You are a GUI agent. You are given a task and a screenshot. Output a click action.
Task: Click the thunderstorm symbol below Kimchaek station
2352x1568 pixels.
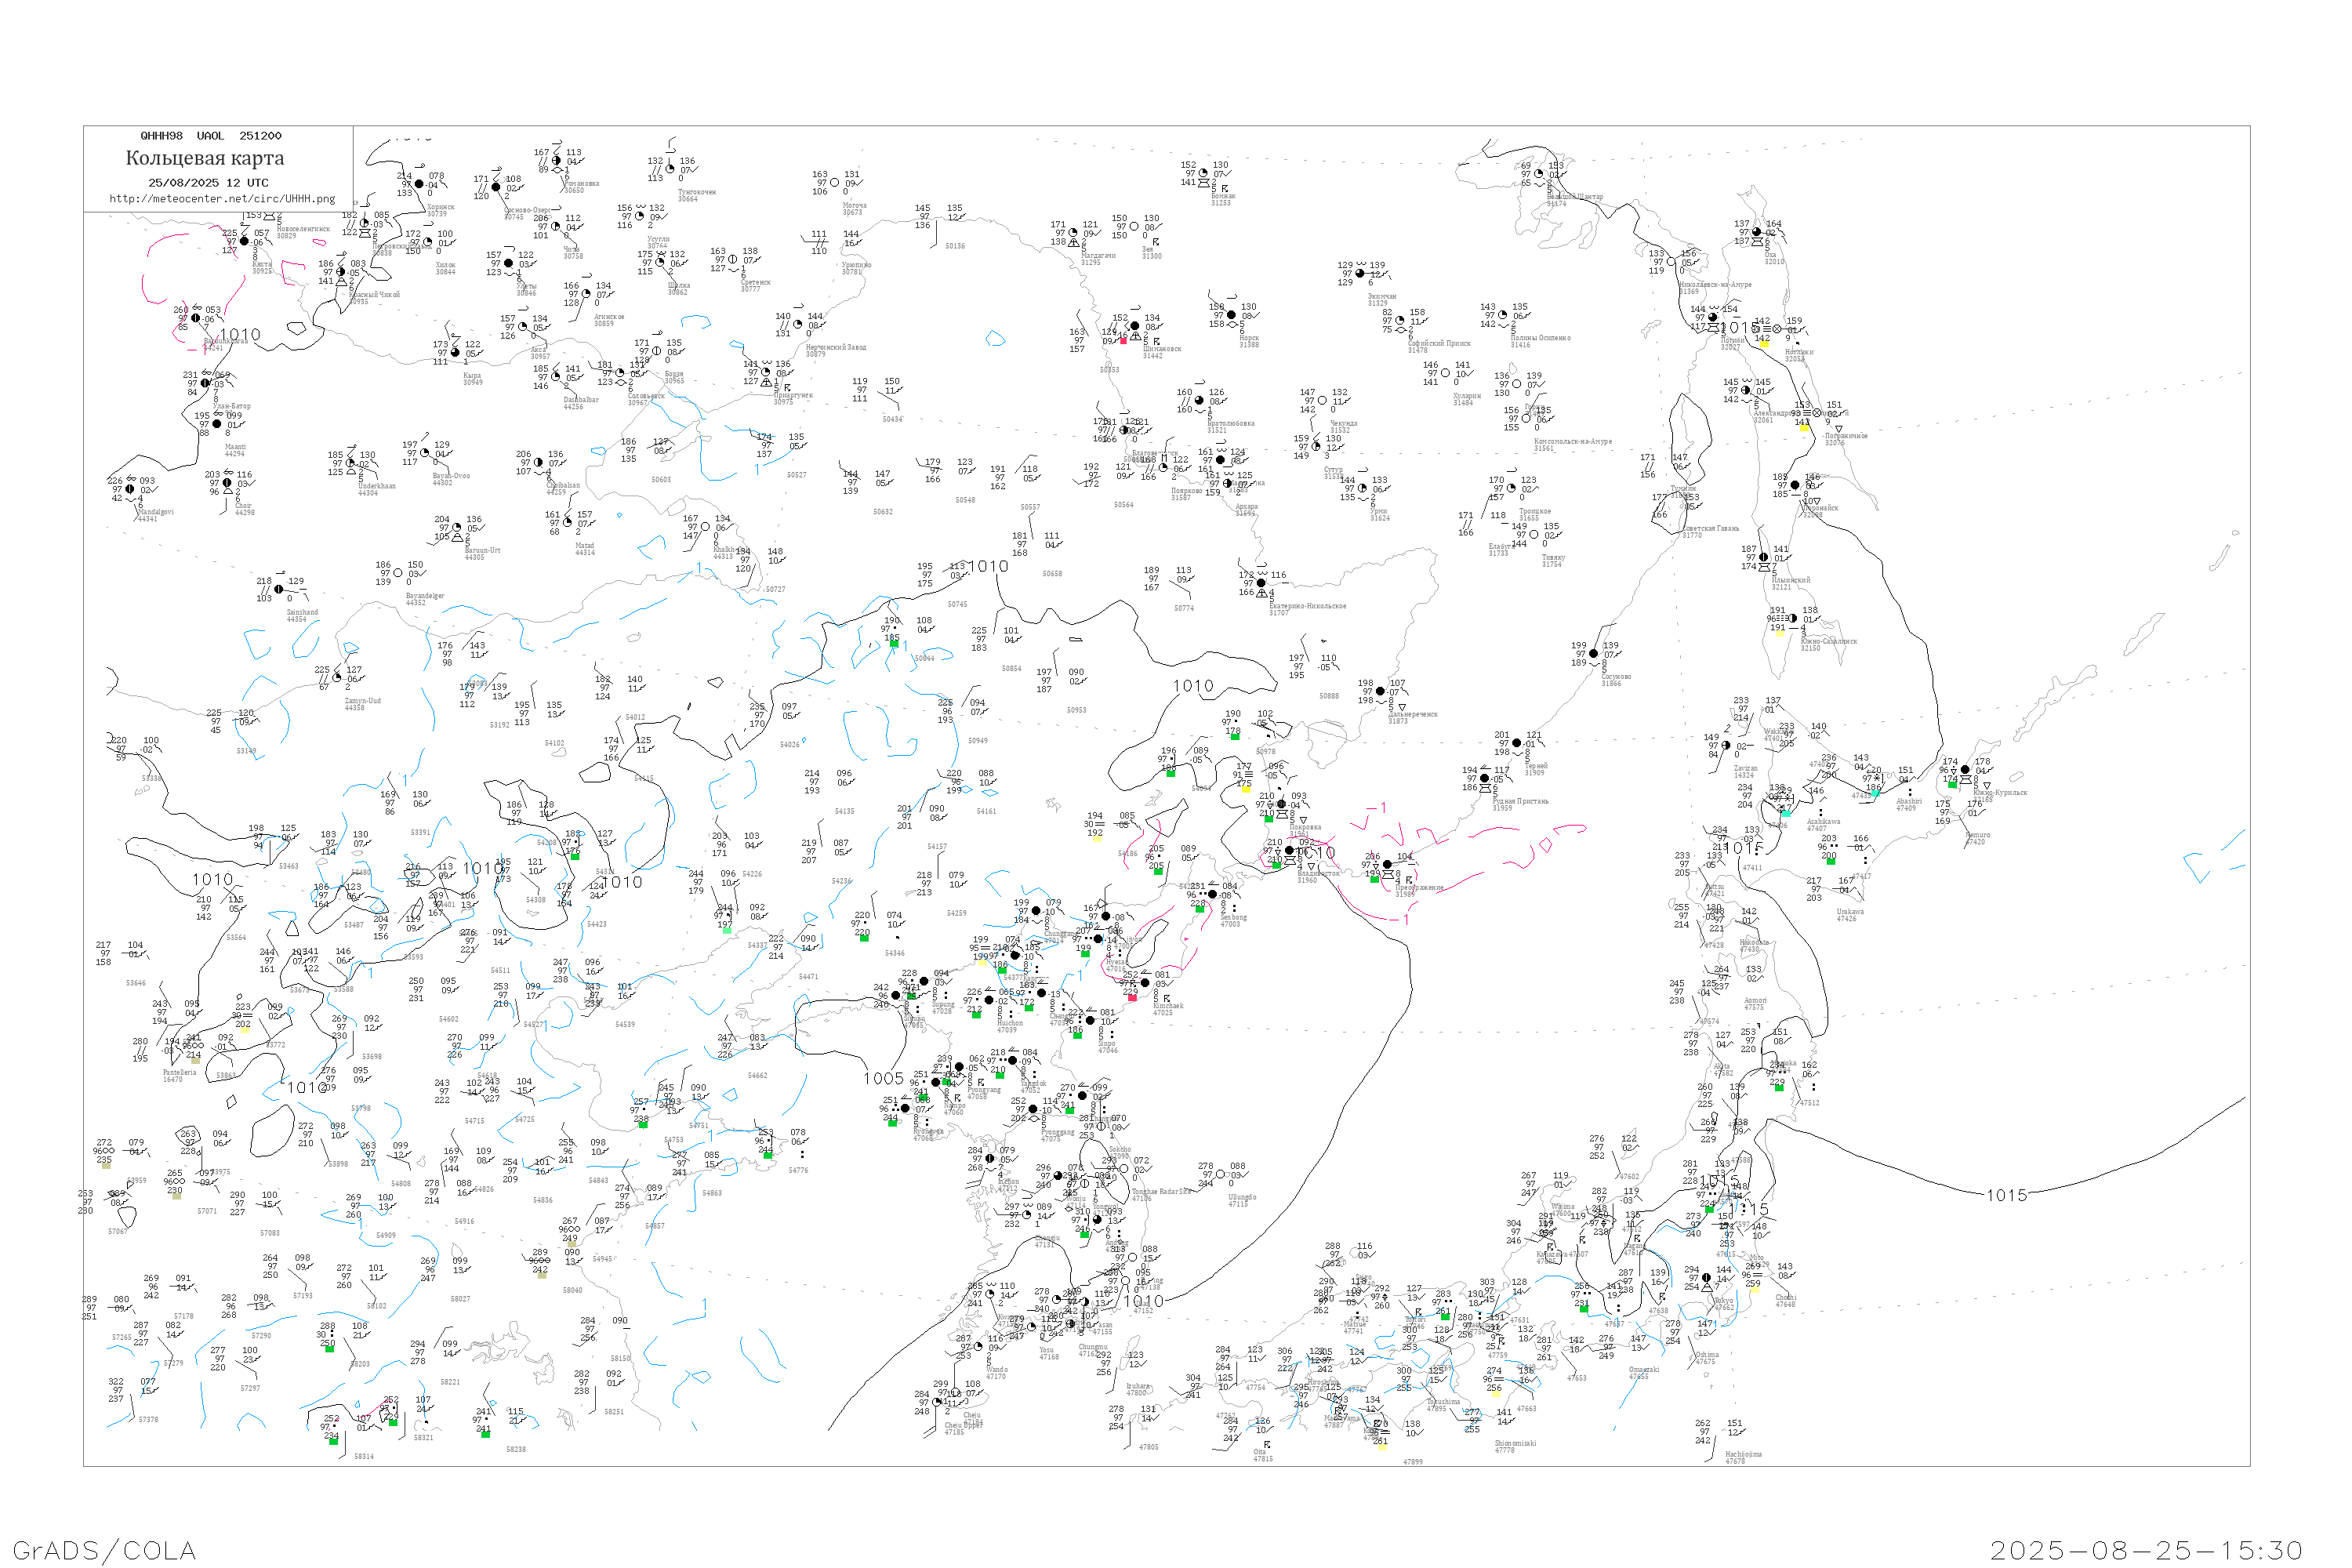click(x=1166, y=999)
